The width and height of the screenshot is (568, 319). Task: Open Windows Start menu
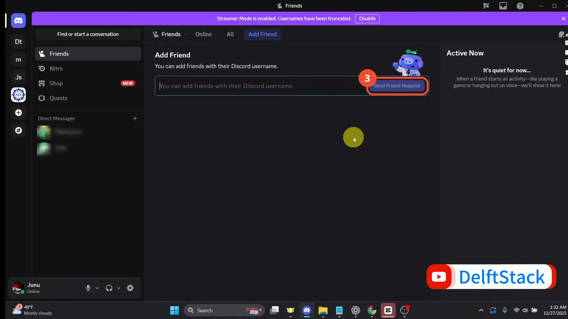[x=175, y=310]
